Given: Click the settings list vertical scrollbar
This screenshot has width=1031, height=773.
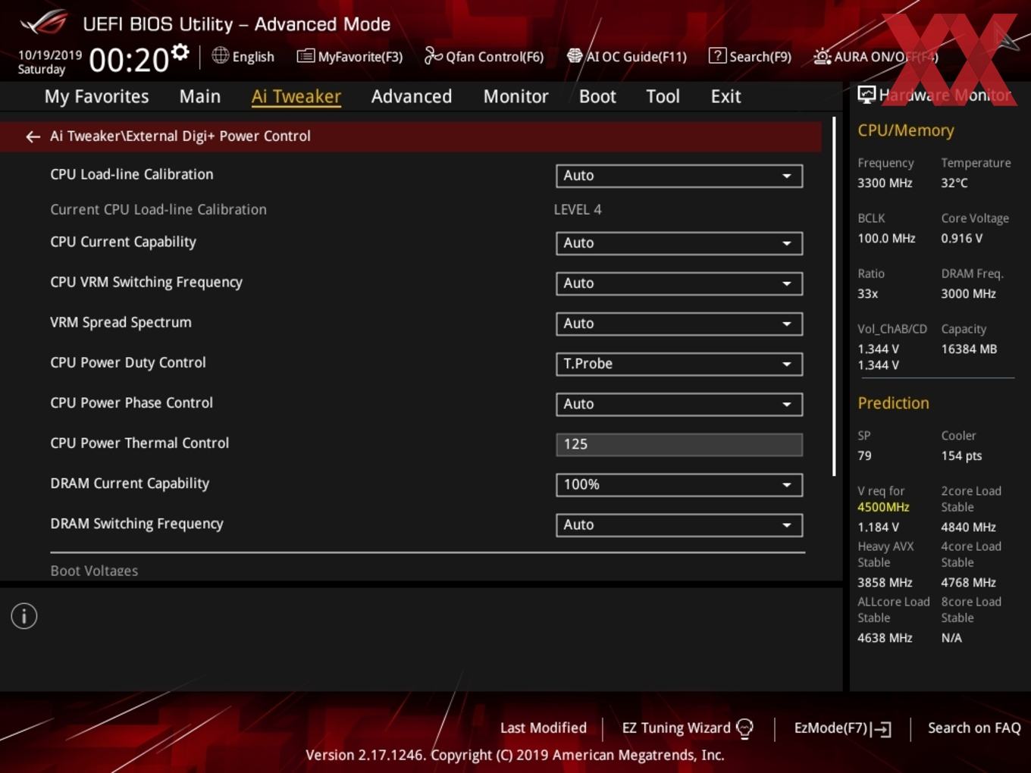Looking at the screenshot, I should (834, 296).
